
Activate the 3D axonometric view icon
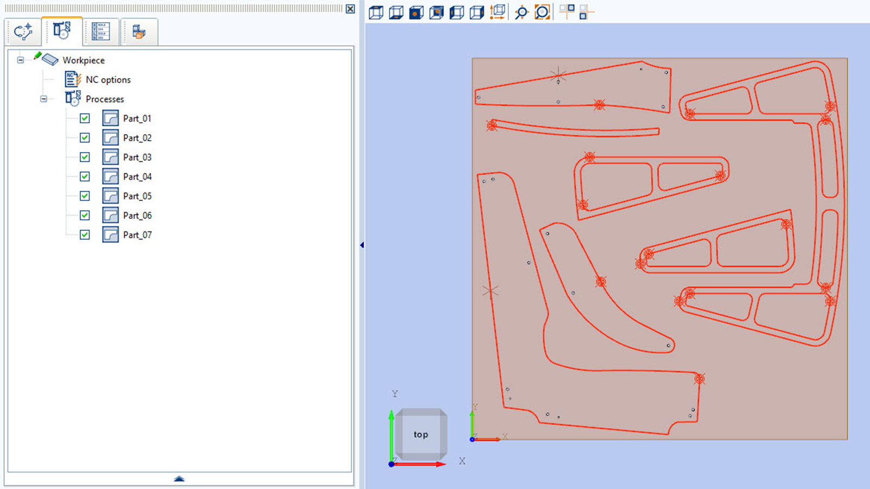point(497,12)
